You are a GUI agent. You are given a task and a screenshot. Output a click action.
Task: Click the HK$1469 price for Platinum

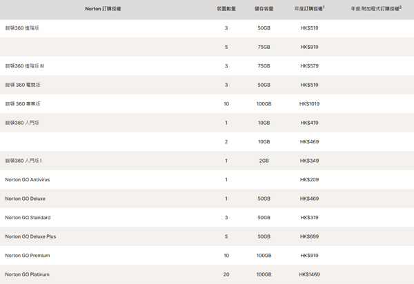pyautogui.click(x=309, y=274)
